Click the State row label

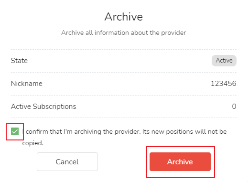click(x=19, y=61)
